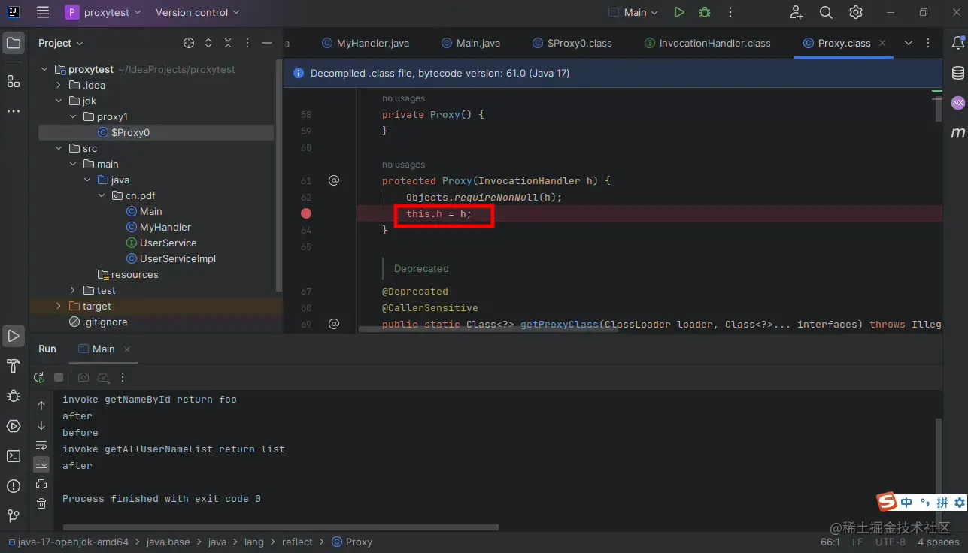968x553 pixels.
Task: Open IDE settings gear in title bar
Action: (x=856, y=12)
